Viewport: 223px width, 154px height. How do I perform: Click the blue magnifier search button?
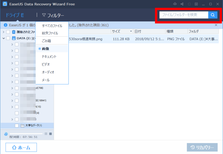tap(213, 15)
